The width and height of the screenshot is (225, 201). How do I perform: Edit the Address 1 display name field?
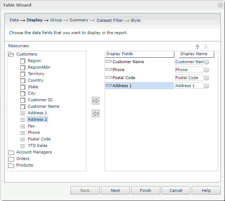coord(189,86)
